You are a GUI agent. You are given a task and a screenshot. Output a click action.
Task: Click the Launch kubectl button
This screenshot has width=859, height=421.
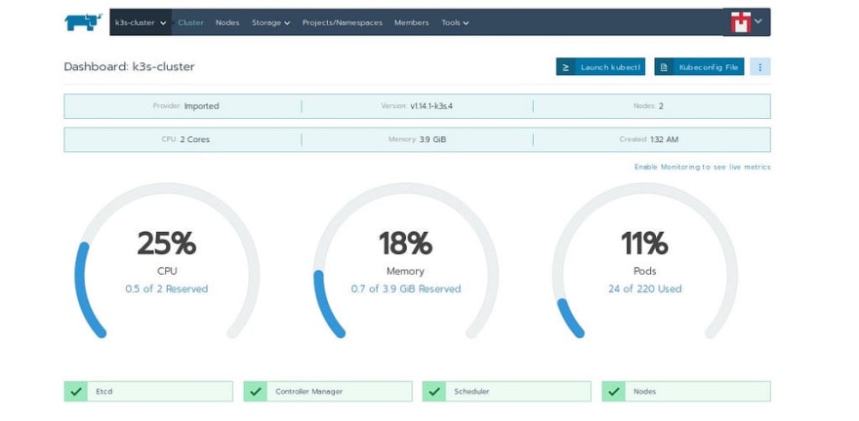pos(600,67)
